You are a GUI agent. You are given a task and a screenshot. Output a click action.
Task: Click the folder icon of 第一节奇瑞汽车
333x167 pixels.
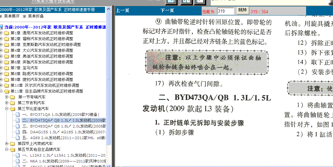pyautogui.click(x=13, y=97)
